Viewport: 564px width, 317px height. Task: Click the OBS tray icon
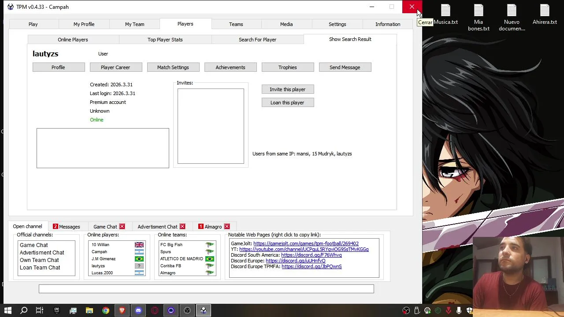406,311
